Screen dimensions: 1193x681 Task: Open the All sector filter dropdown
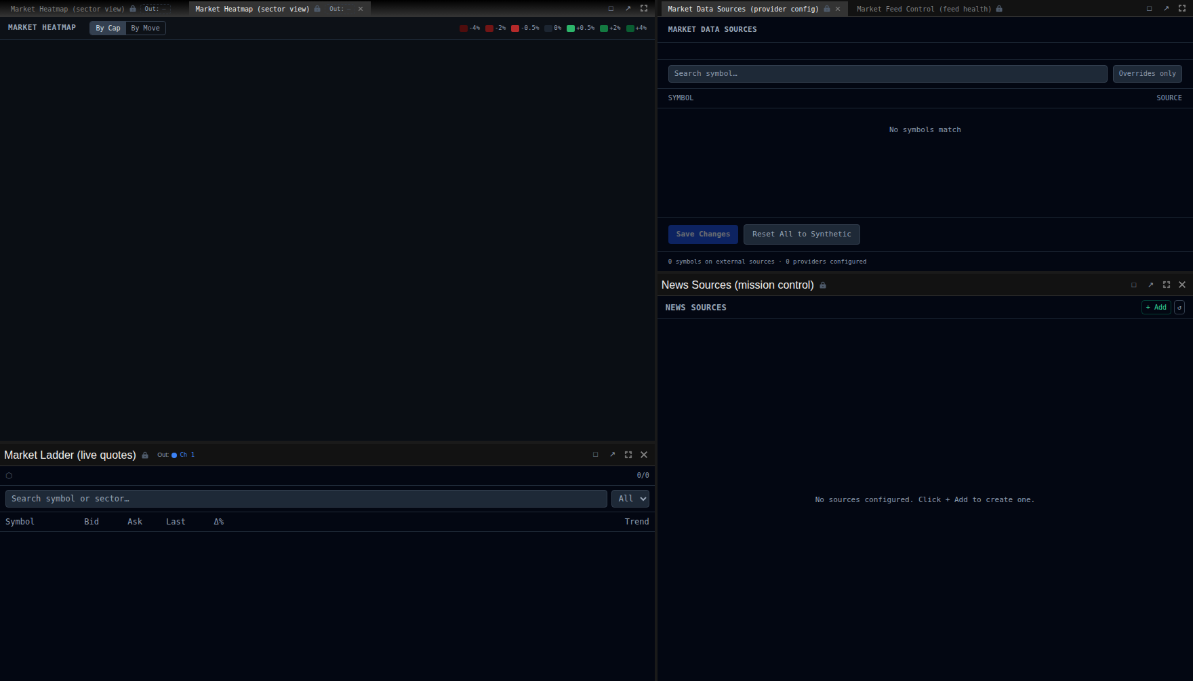630,499
